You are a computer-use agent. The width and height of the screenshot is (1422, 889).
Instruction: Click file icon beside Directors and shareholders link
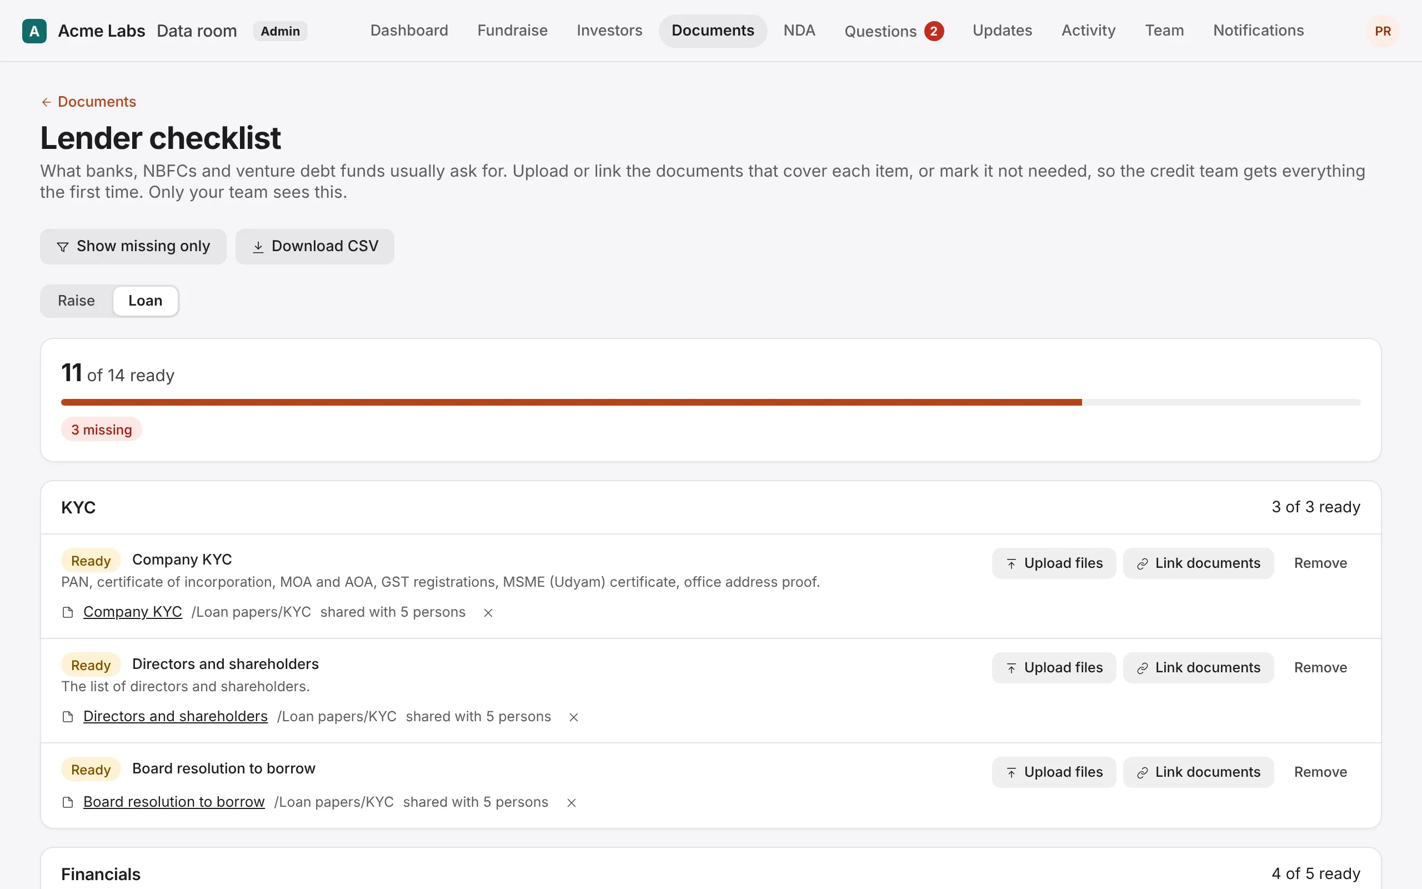click(68, 717)
